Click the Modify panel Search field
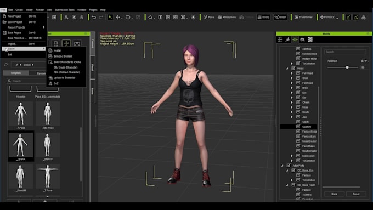The width and height of the screenshot is (373, 210). click(345, 52)
